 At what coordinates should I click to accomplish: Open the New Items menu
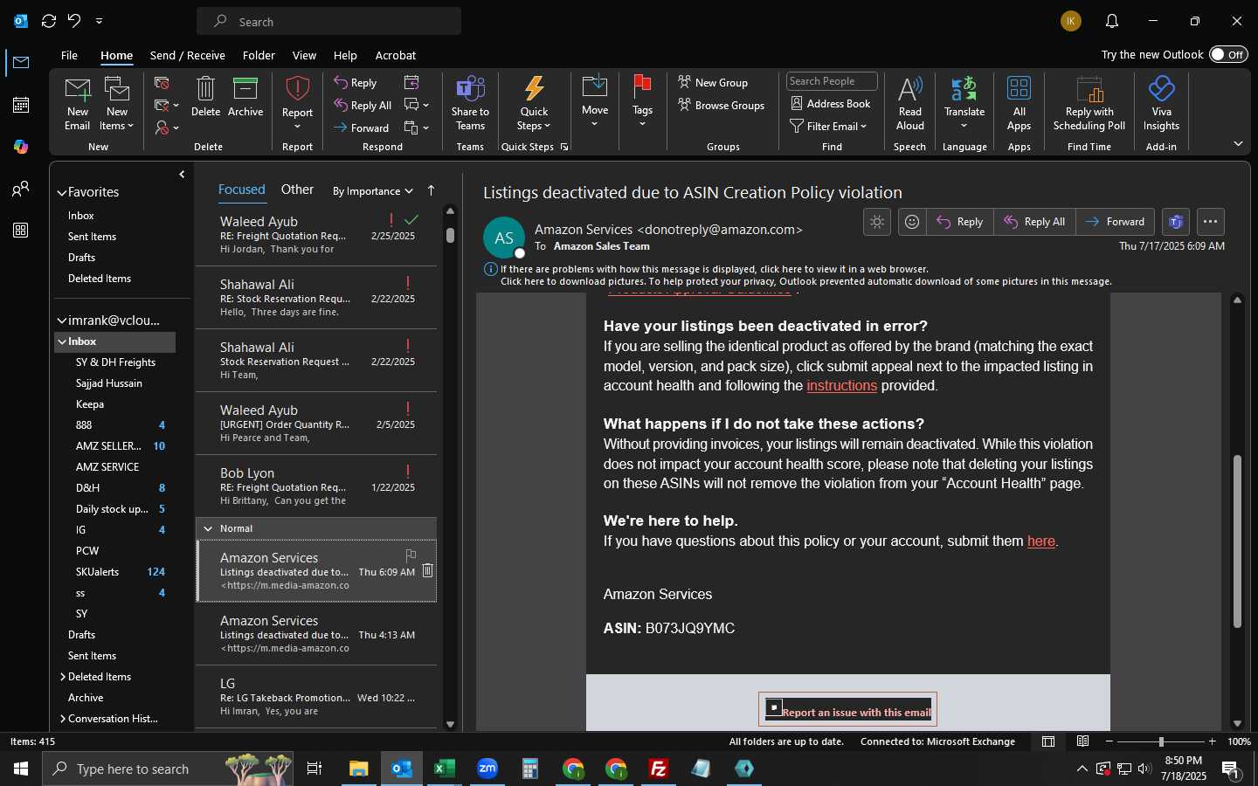coord(116,103)
